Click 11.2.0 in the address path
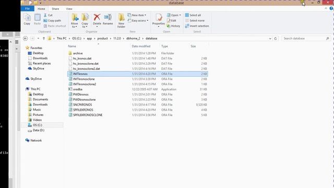 click(x=117, y=39)
